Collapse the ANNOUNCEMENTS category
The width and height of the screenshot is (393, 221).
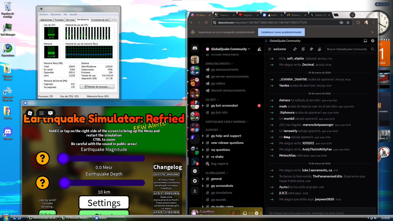tap(219, 64)
